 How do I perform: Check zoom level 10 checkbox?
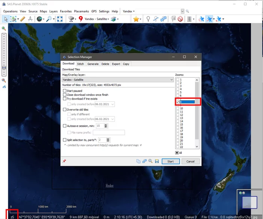178,109
